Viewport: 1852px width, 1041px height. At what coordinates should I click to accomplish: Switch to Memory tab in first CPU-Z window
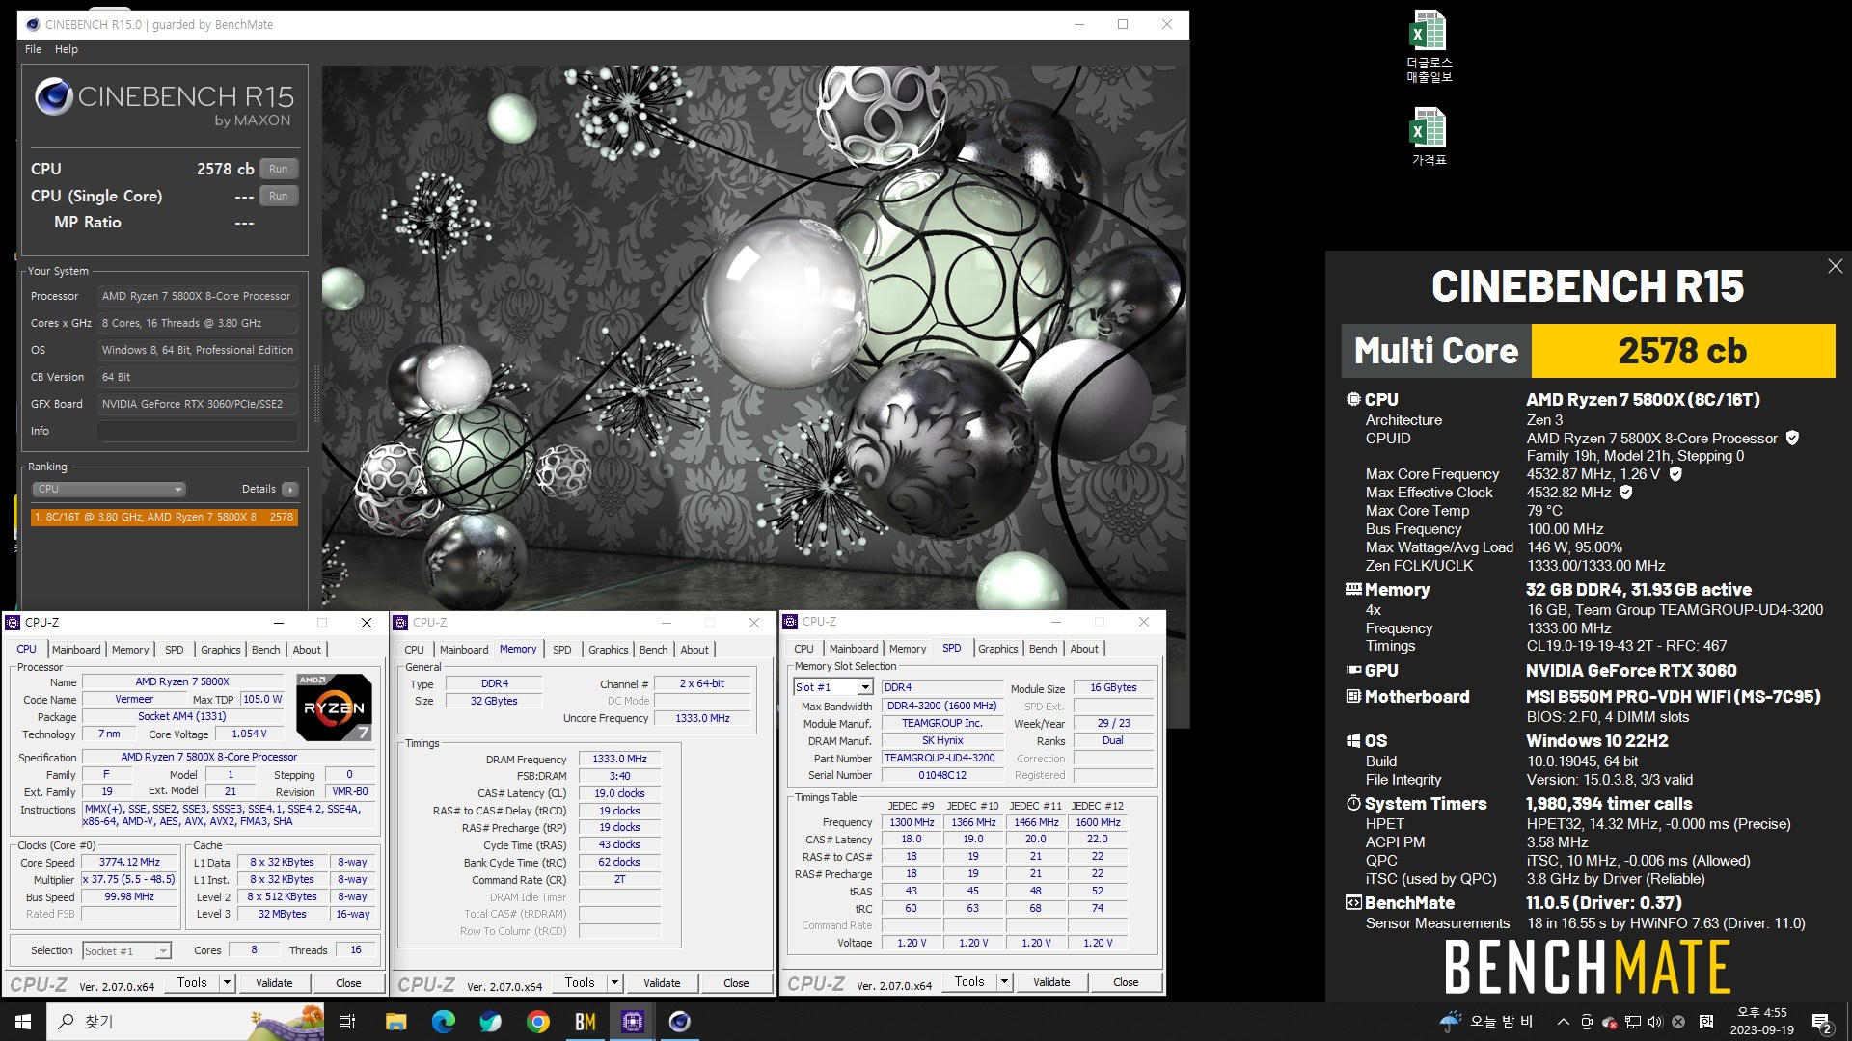pos(130,650)
